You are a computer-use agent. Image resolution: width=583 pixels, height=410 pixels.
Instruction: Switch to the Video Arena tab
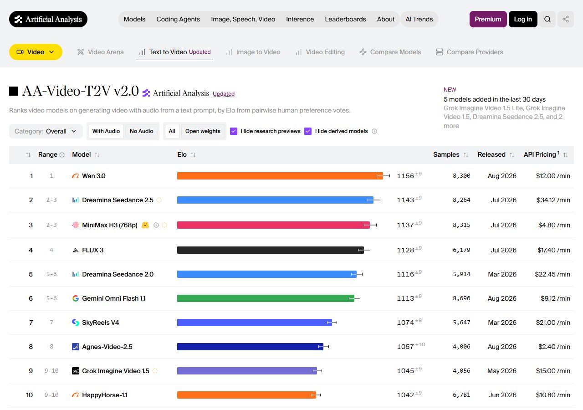pos(100,52)
